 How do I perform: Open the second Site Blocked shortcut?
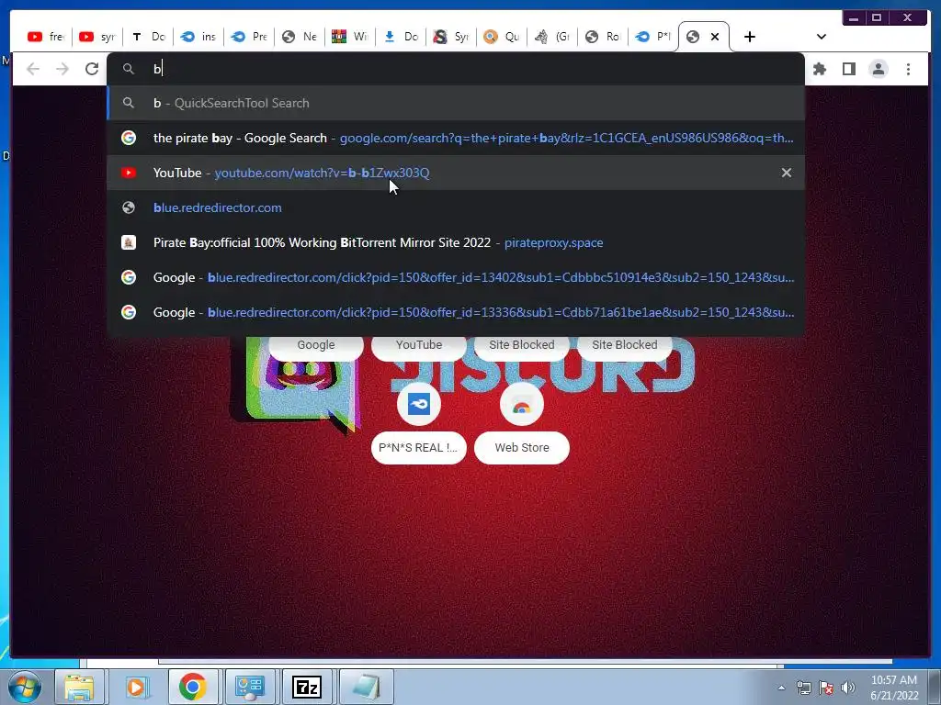click(x=625, y=345)
